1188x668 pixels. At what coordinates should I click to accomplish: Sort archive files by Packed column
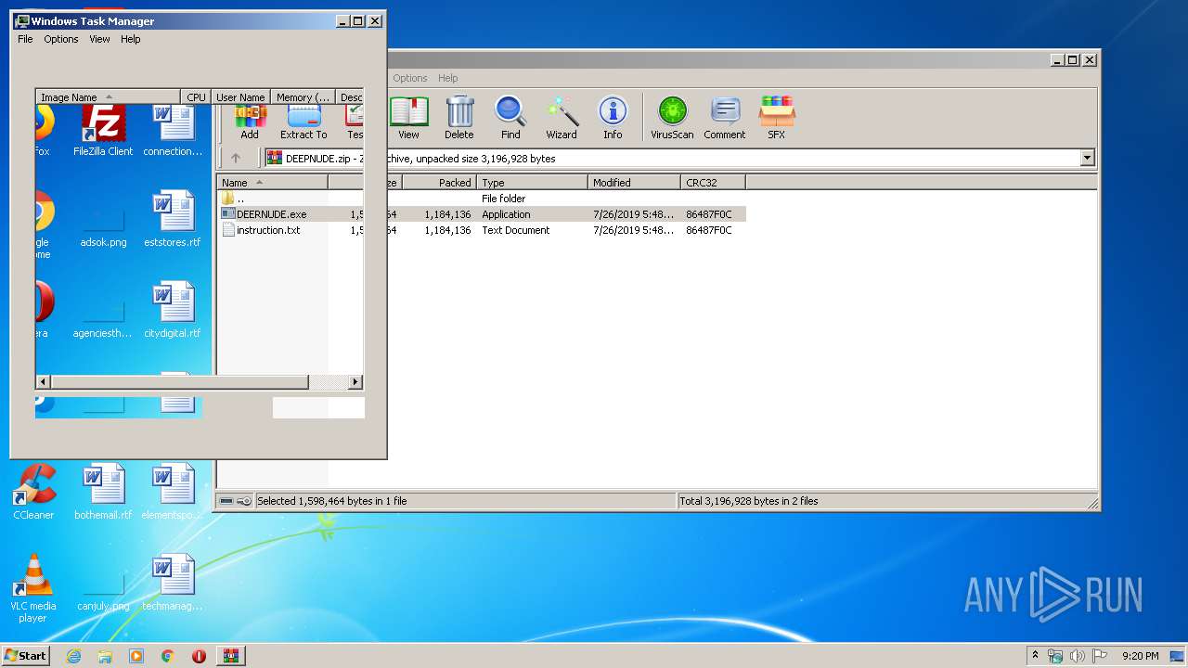439,183
